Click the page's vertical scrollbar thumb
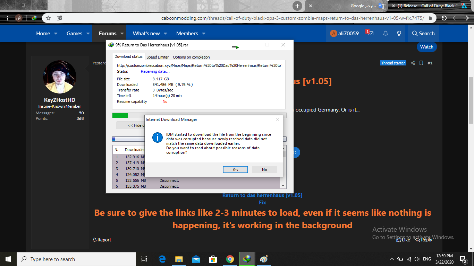 click(471, 100)
